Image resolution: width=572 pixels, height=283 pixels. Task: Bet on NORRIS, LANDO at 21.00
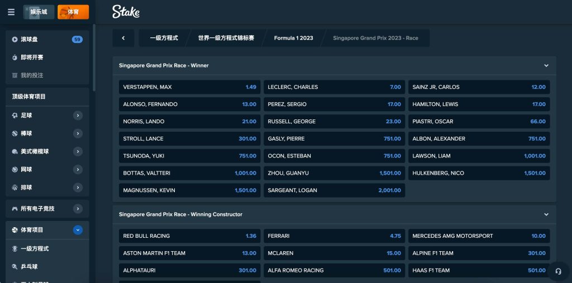[190, 122]
